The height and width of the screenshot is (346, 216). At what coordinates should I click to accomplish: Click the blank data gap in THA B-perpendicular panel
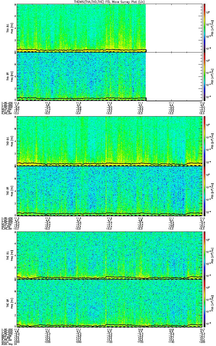coord(174,28)
